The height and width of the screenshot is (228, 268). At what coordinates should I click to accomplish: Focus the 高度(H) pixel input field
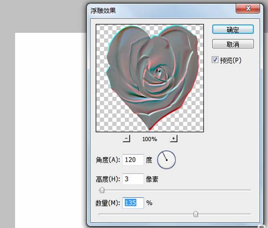pyautogui.click(x=133, y=179)
